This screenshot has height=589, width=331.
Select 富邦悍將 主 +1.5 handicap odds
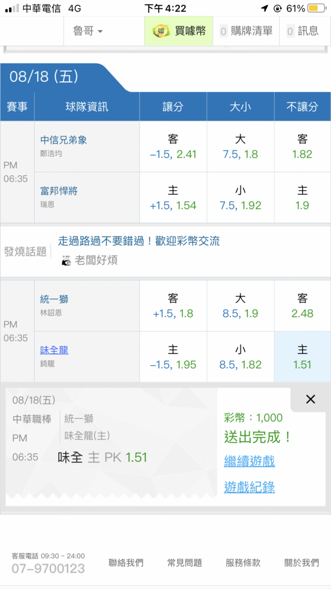(173, 197)
